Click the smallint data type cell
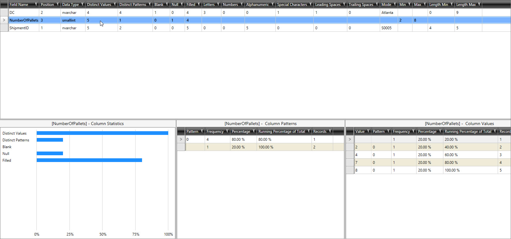 click(73, 20)
